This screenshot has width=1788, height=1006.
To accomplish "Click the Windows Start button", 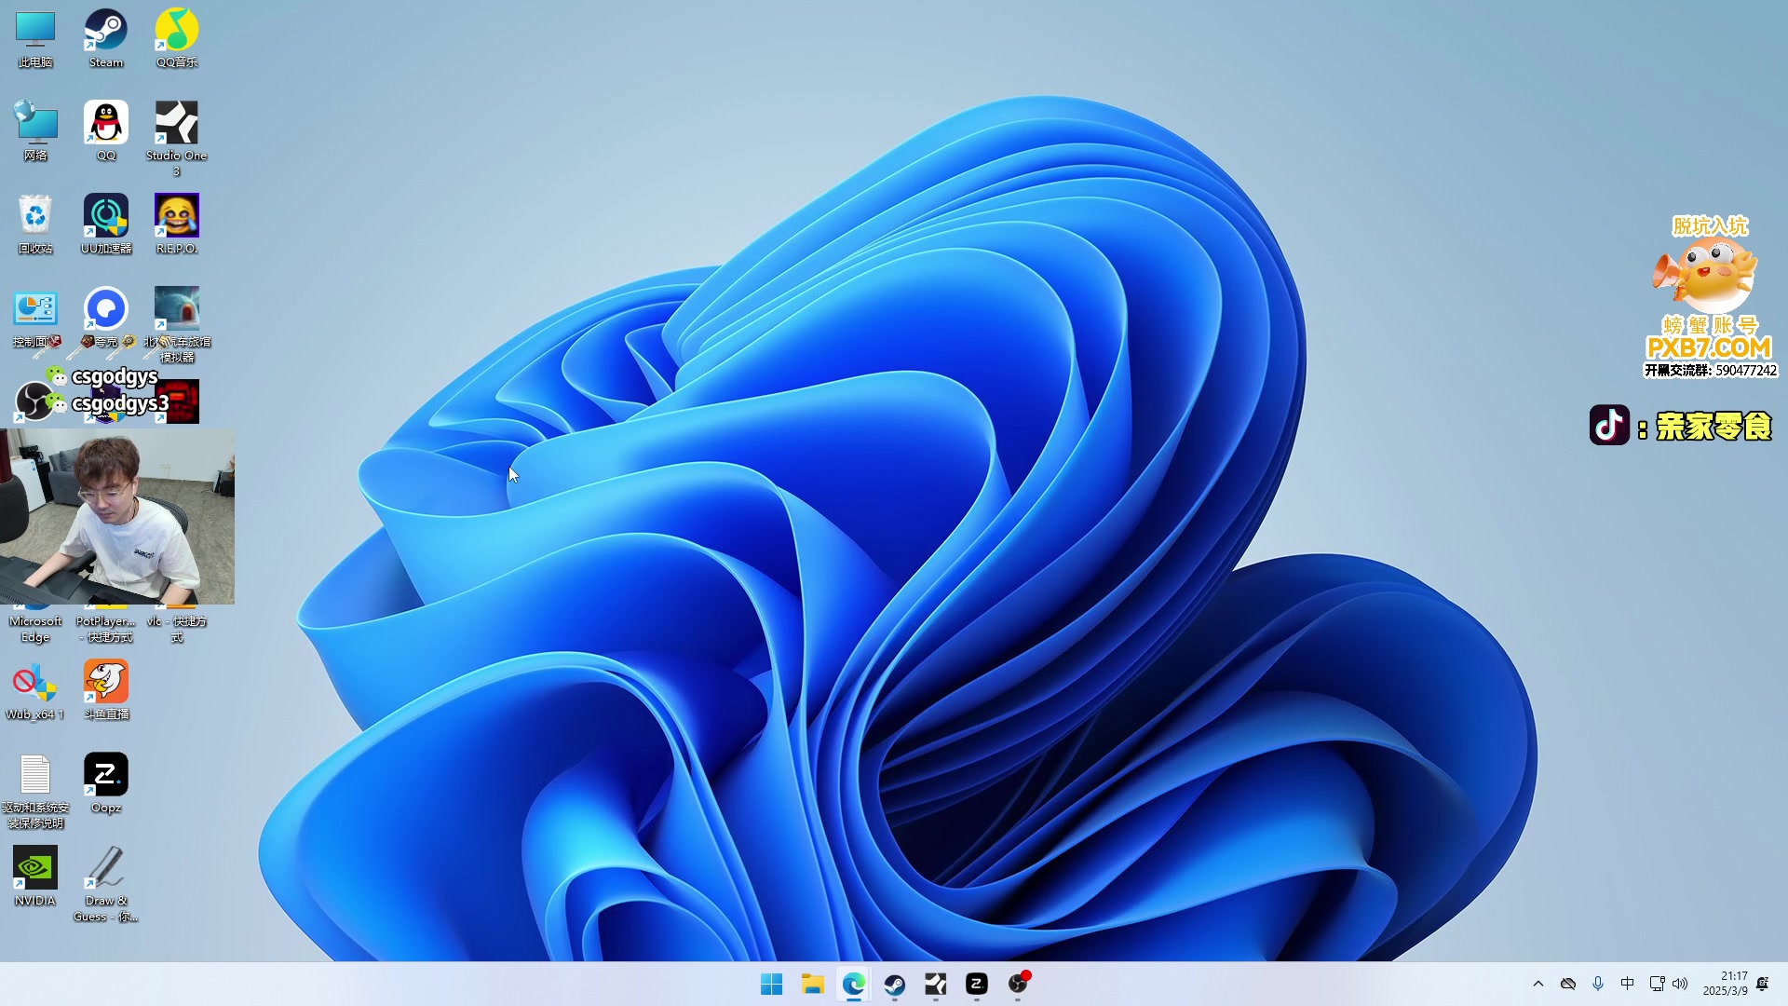I will tap(772, 984).
